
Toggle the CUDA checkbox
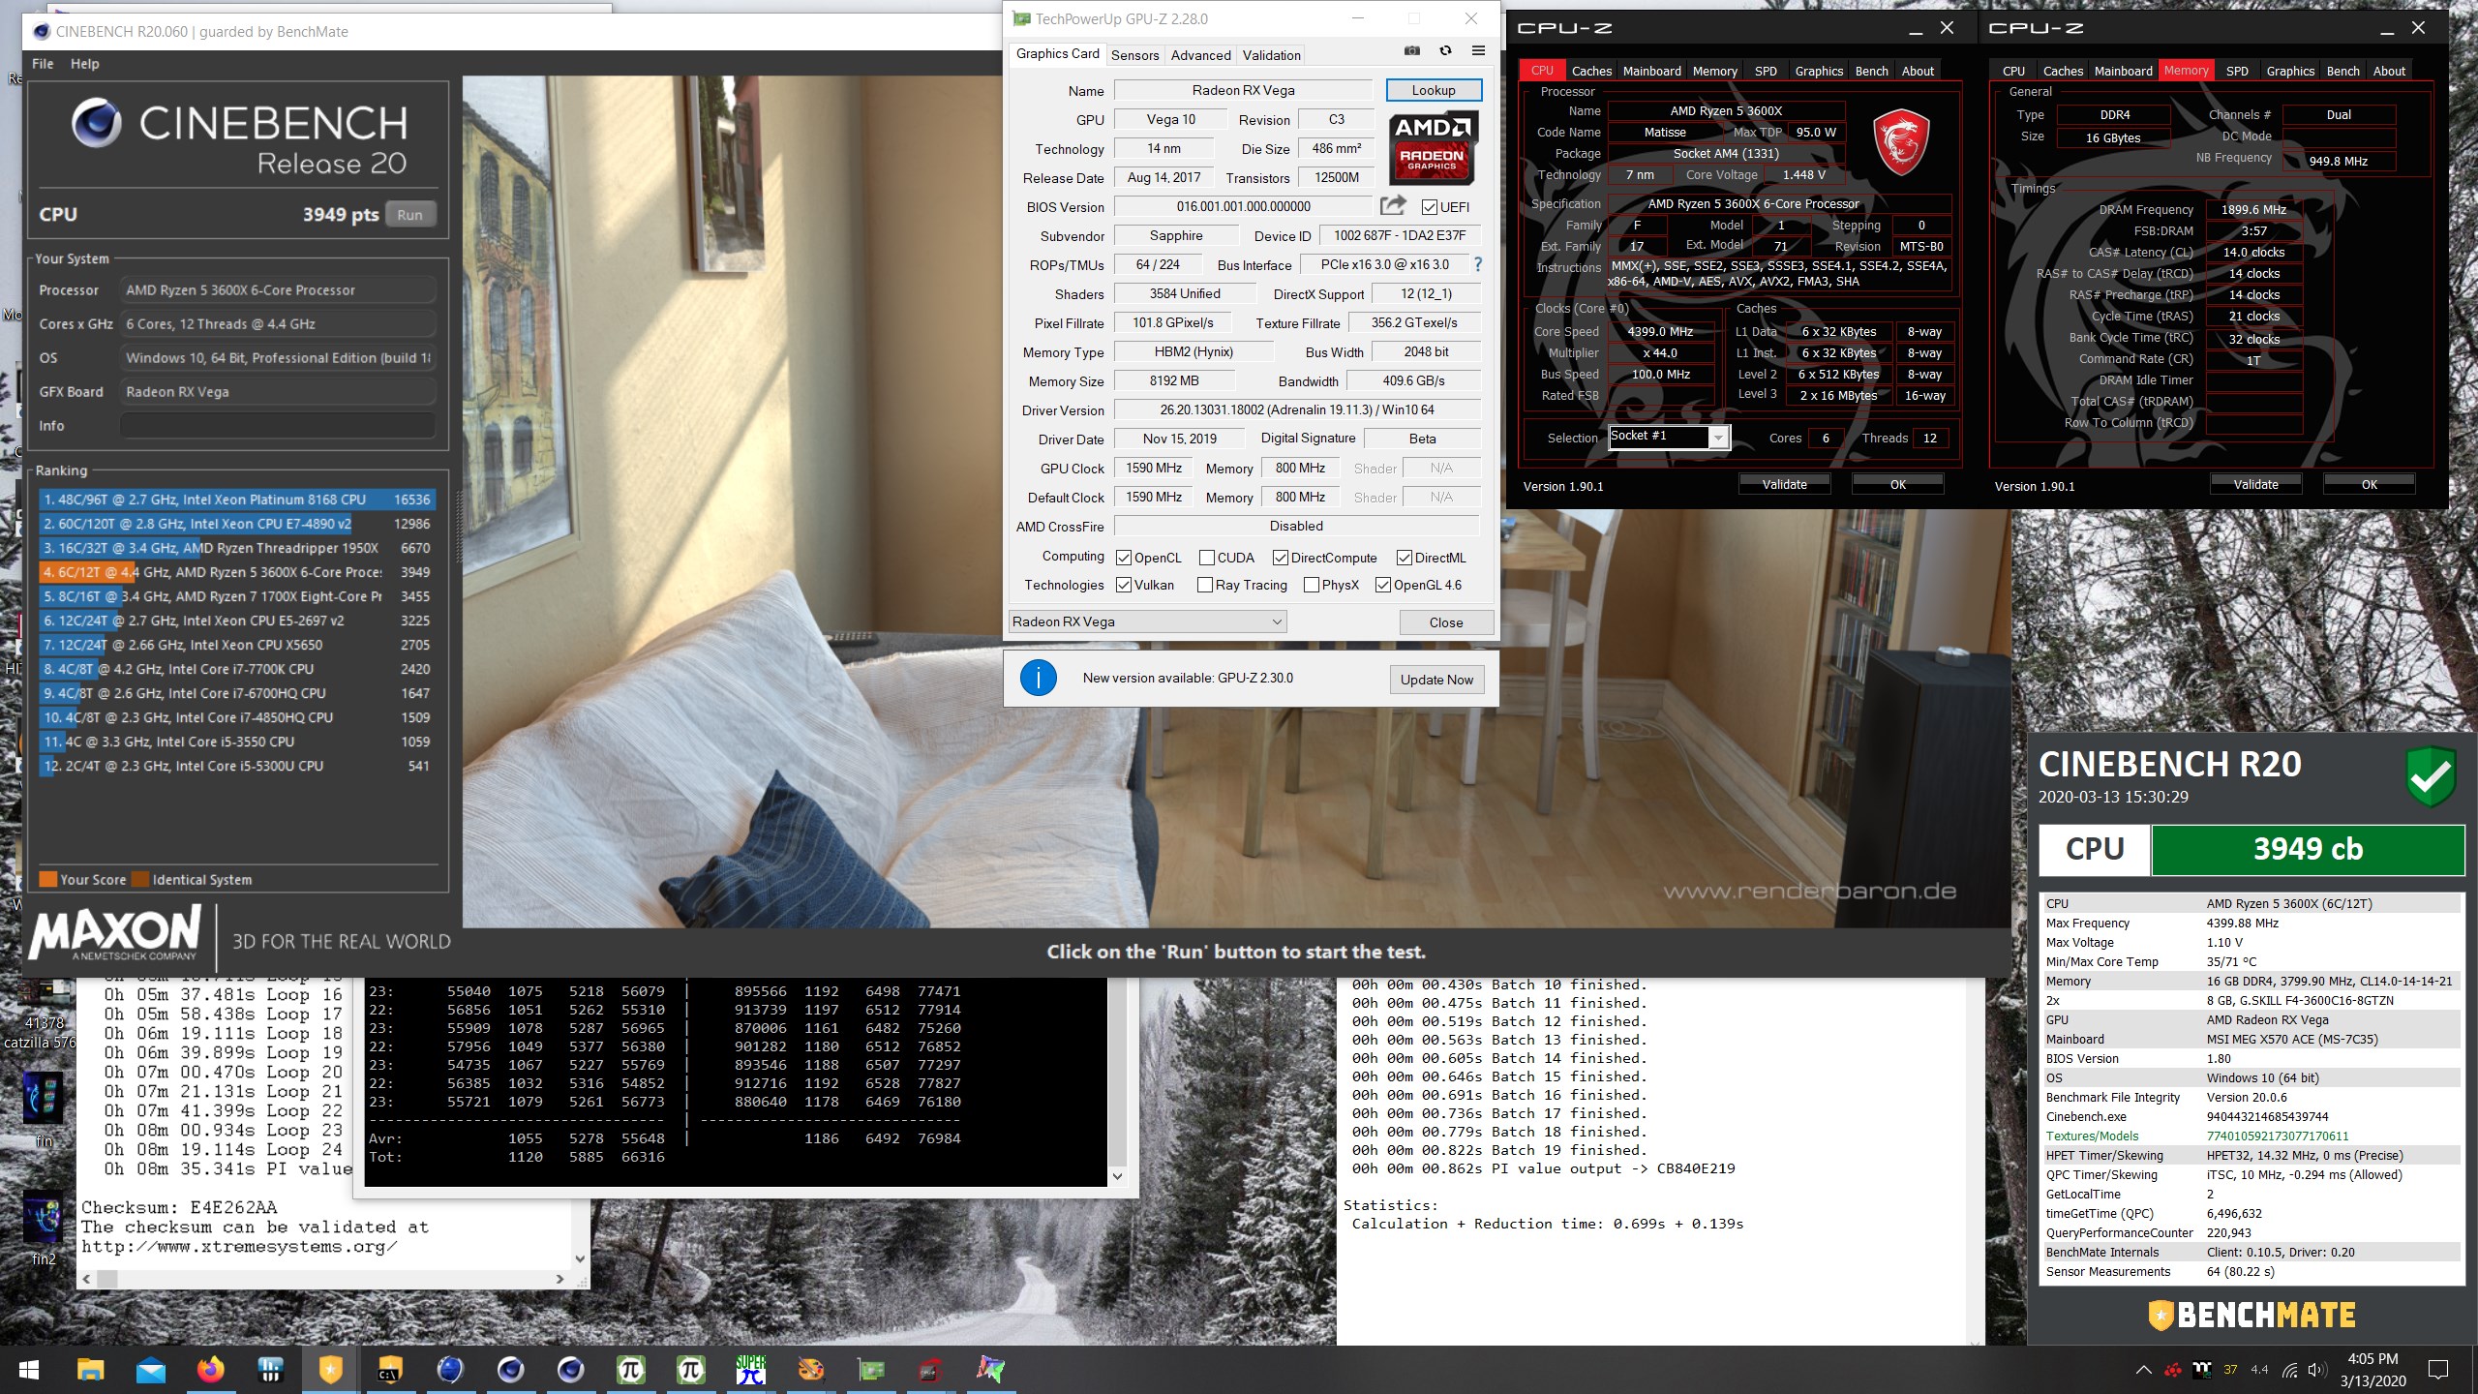point(1207,558)
